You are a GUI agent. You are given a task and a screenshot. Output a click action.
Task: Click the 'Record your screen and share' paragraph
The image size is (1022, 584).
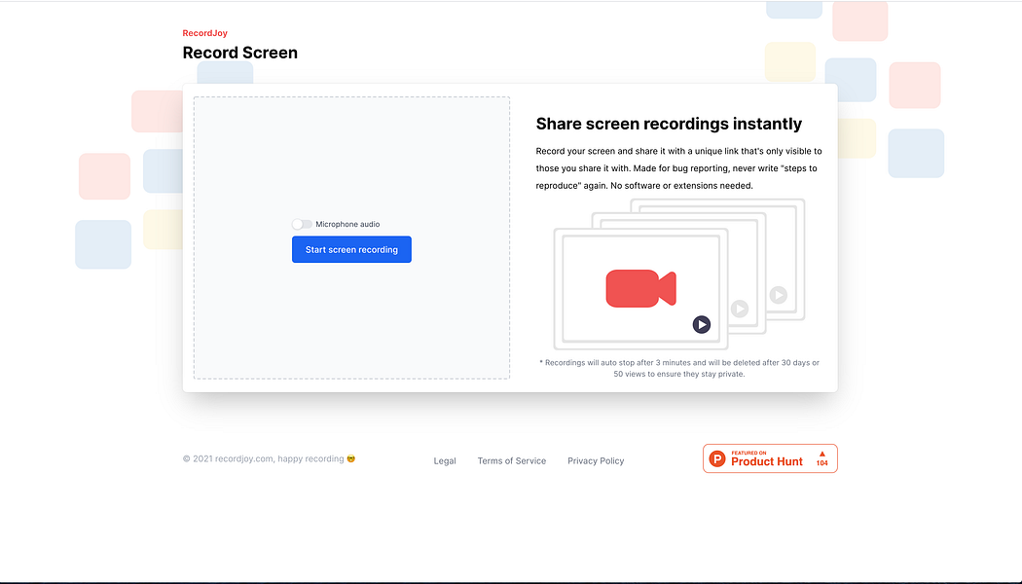679,168
